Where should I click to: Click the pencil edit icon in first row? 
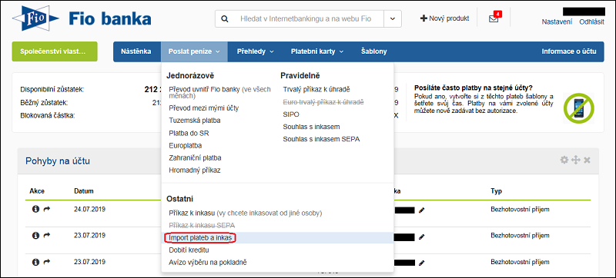[x=421, y=210]
